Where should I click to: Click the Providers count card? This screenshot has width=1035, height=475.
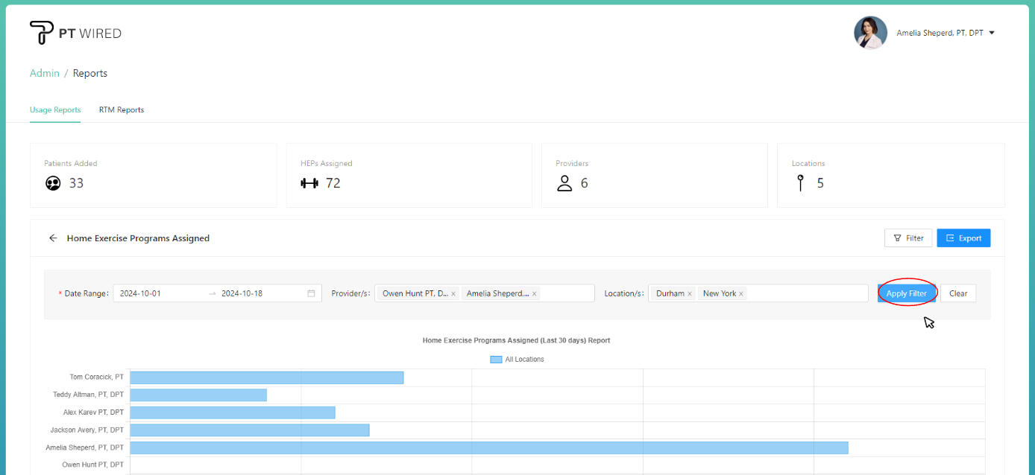(654, 175)
